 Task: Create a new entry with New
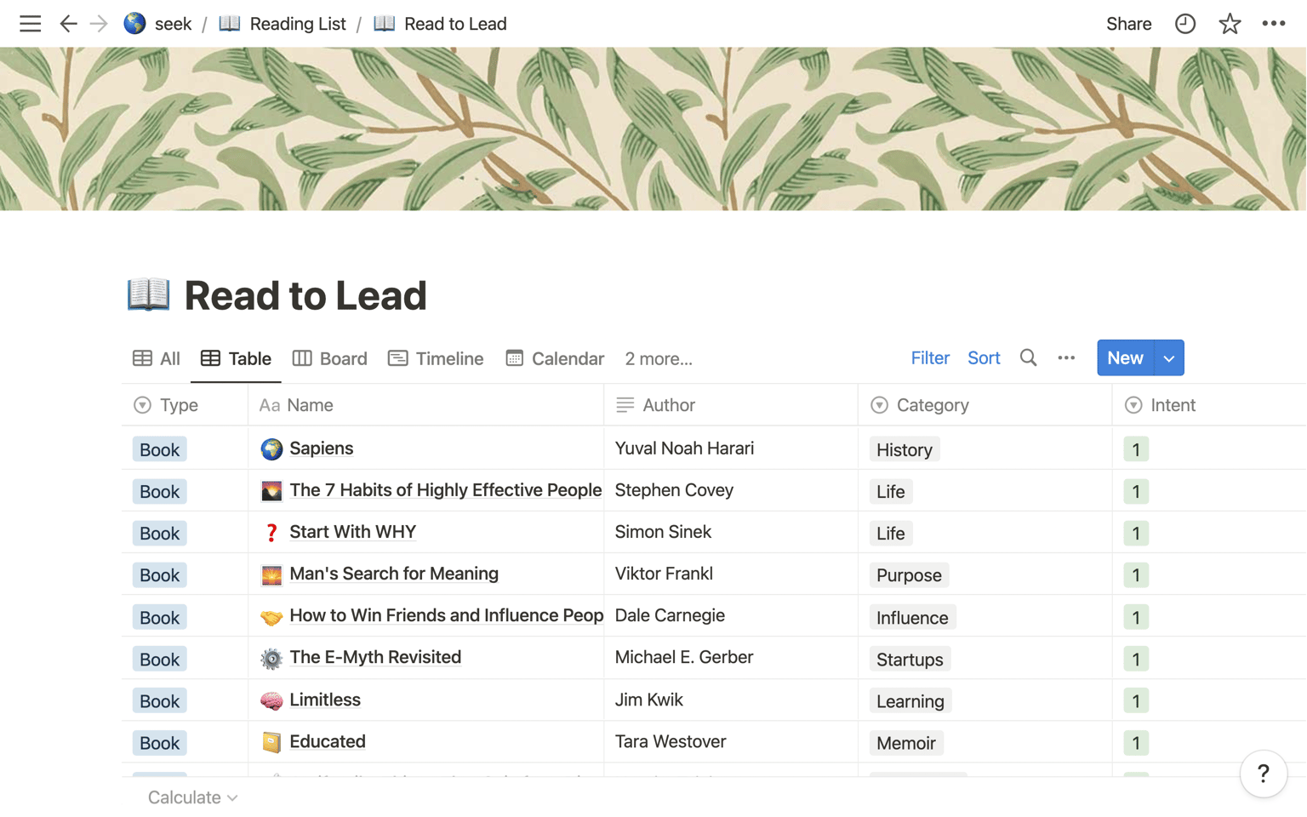pos(1125,358)
